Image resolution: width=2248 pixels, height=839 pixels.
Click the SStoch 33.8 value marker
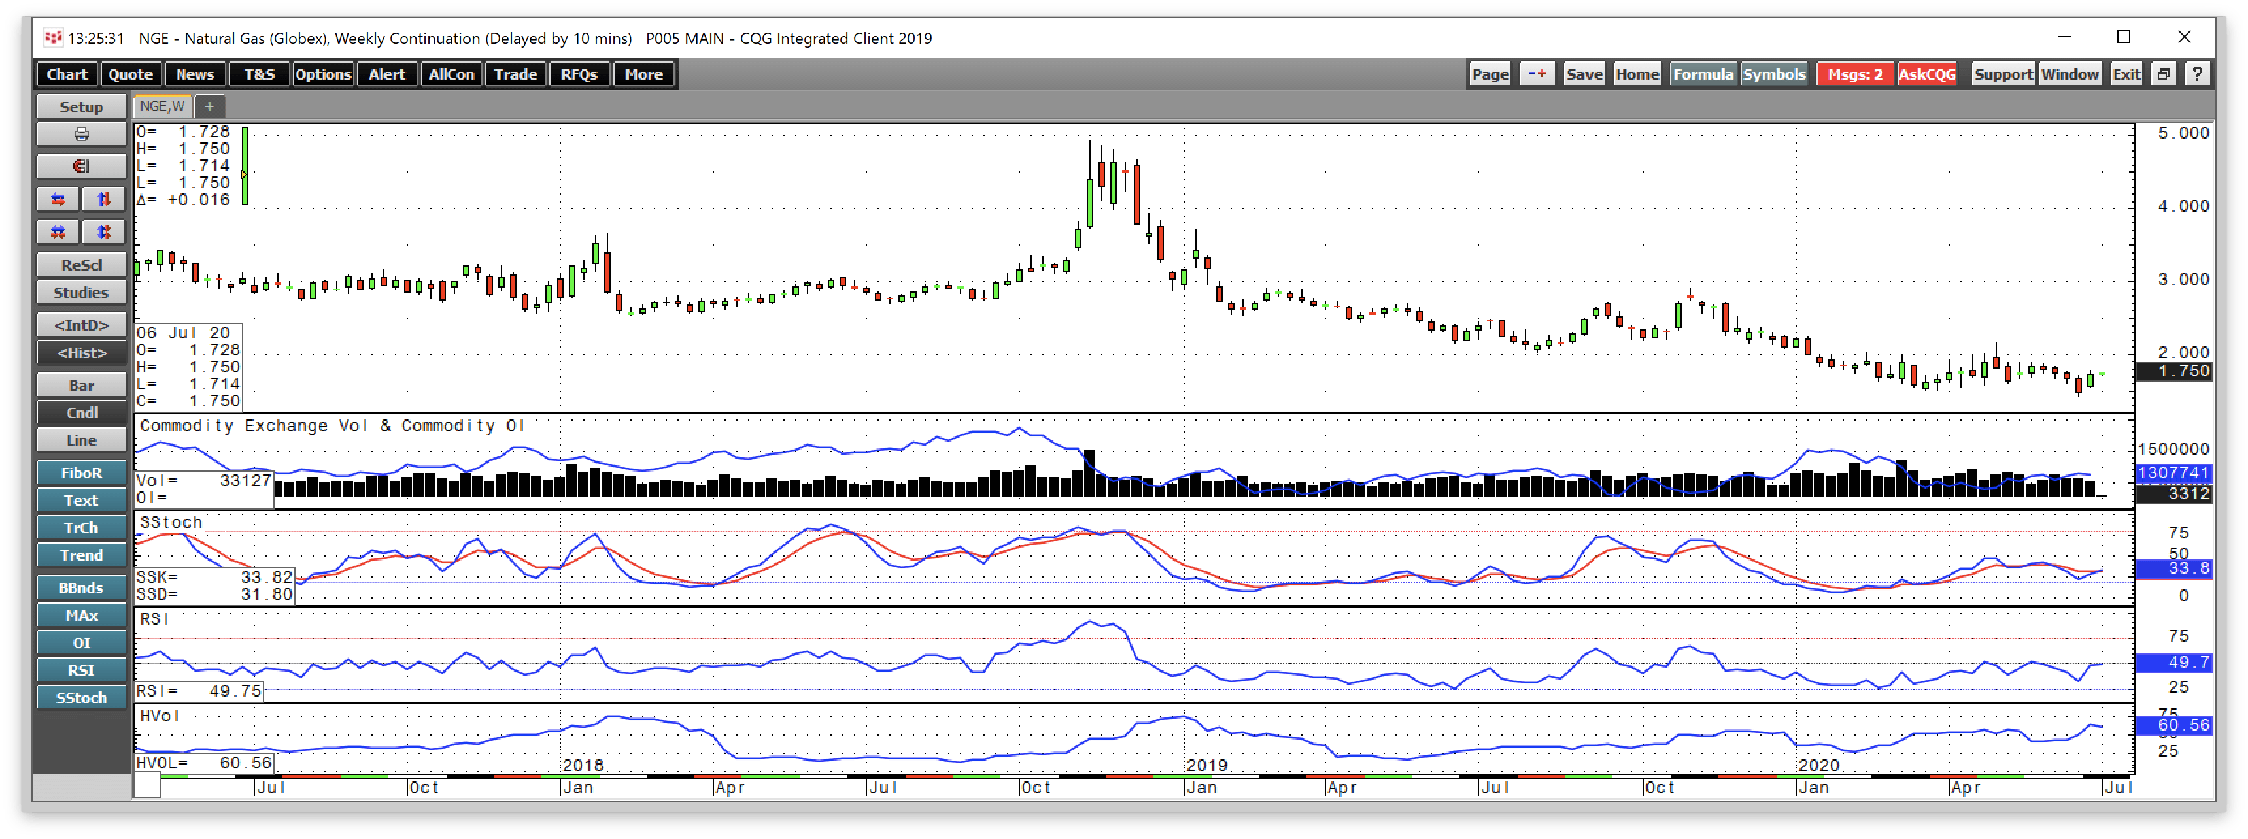tap(2173, 568)
